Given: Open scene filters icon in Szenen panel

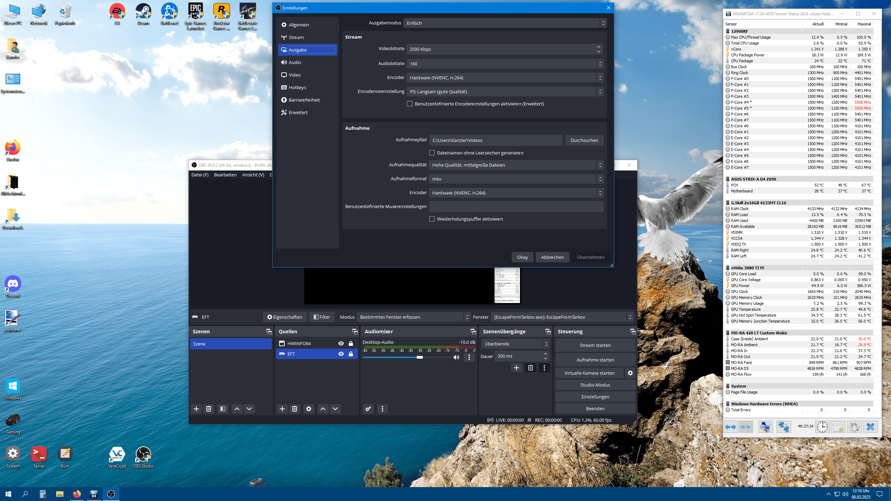Looking at the screenshot, I should [x=223, y=409].
